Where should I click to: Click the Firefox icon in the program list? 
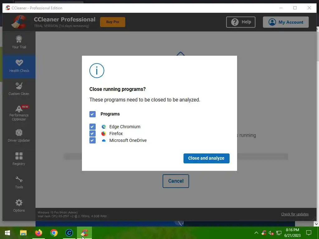[x=104, y=134]
